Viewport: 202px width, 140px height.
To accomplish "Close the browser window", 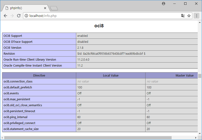I will point(196,4).
